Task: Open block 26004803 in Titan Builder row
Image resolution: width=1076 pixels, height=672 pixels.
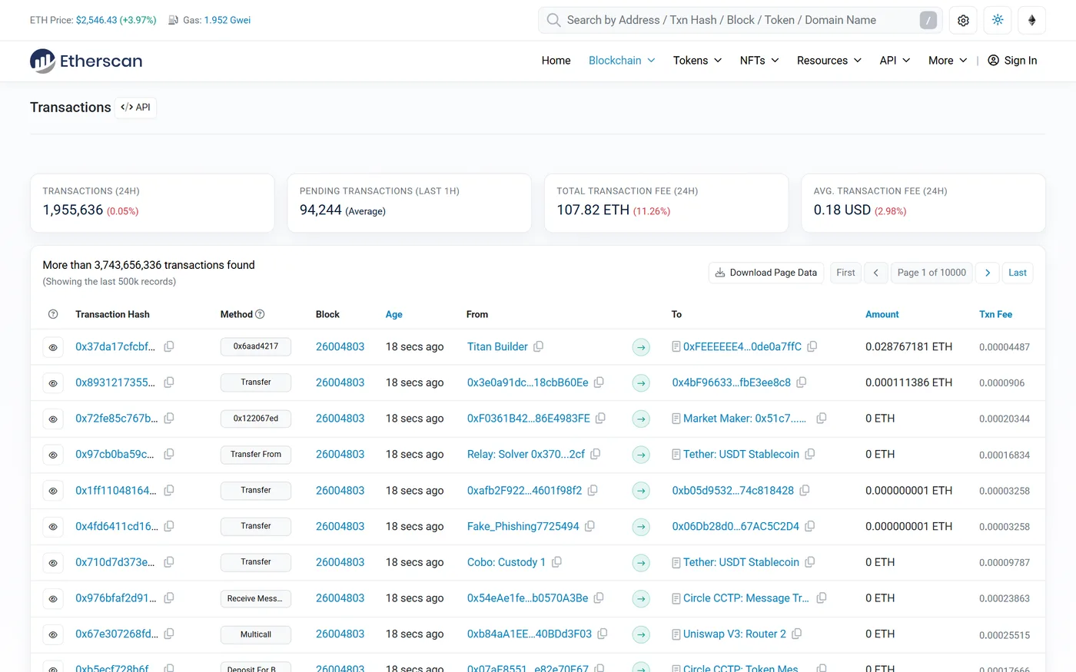Action: [x=340, y=346]
